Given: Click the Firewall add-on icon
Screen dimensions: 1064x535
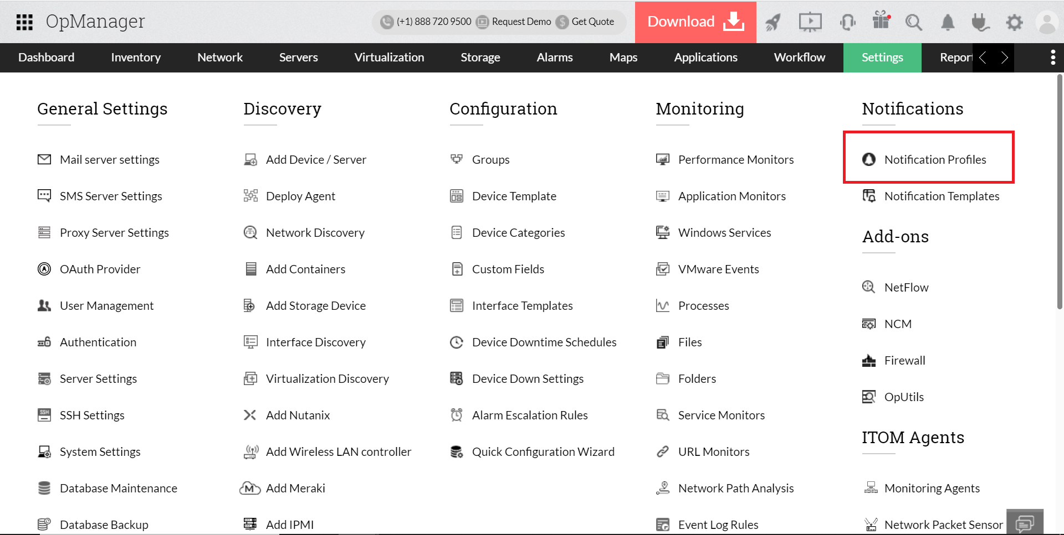Looking at the screenshot, I should click(869, 361).
